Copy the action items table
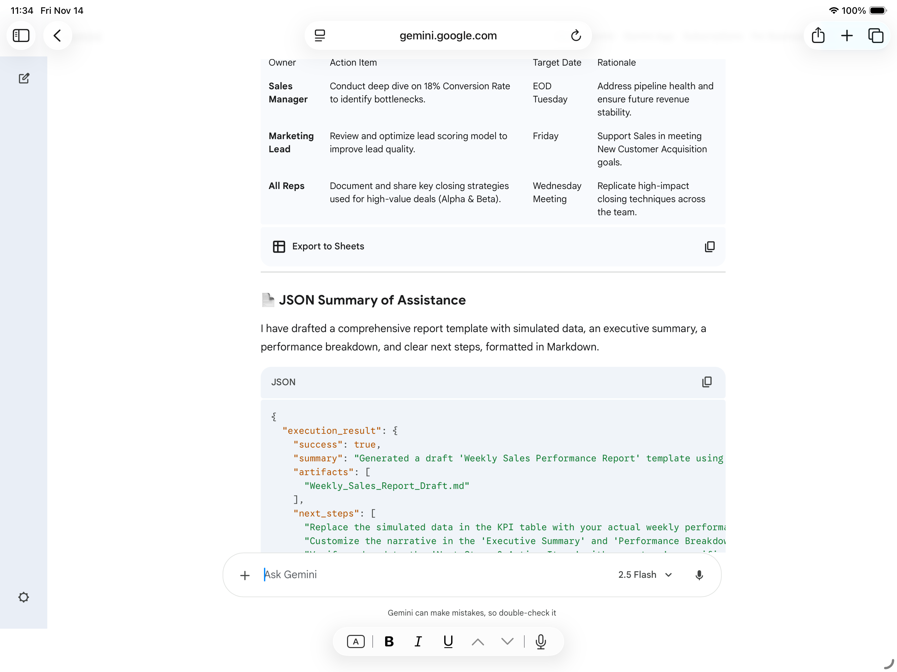The width and height of the screenshot is (897, 672). pos(709,246)
